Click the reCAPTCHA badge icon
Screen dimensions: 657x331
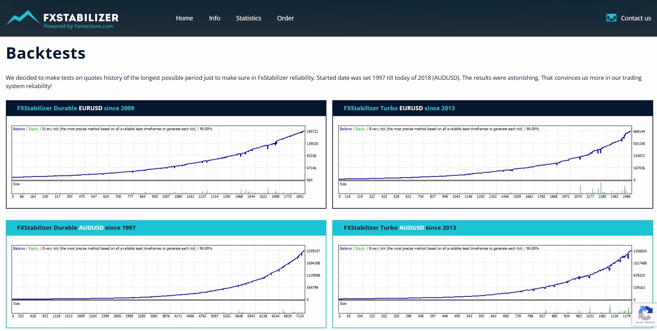pos(645,314)
